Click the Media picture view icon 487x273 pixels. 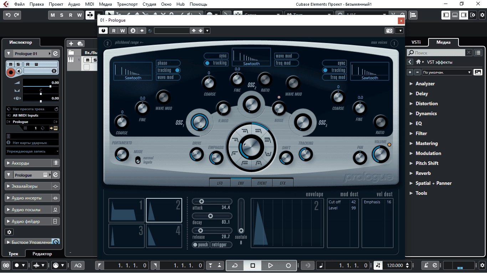(x=478, y=72)
